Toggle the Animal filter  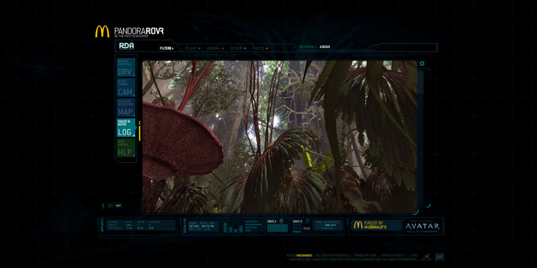coord(215,49)
